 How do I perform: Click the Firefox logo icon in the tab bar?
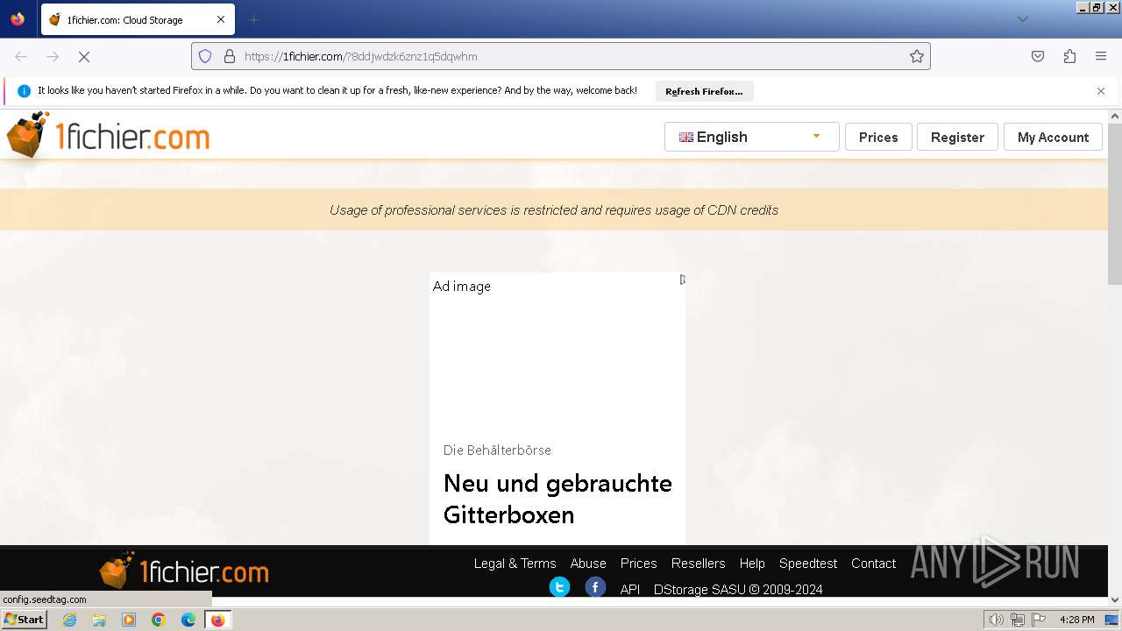click(x=18, y=19)
